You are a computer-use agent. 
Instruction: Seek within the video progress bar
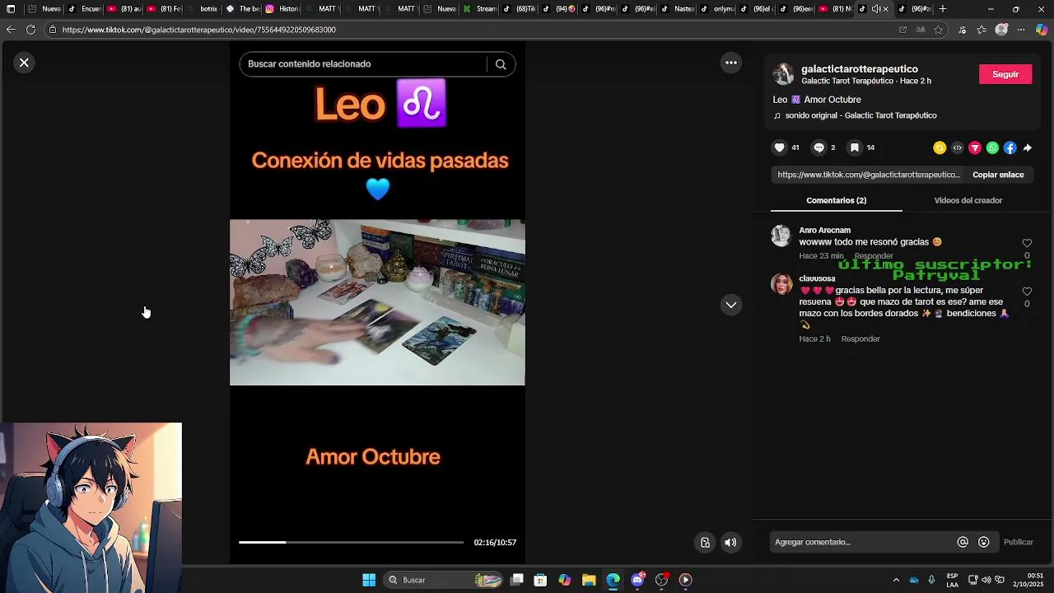[351, 542]
